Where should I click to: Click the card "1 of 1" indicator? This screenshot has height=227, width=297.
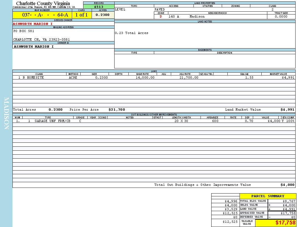click(81, 15)
